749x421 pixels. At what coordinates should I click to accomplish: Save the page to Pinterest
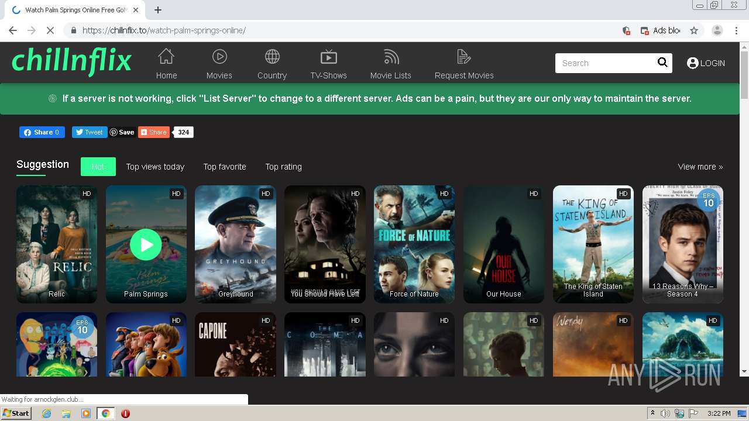point(122,132)
